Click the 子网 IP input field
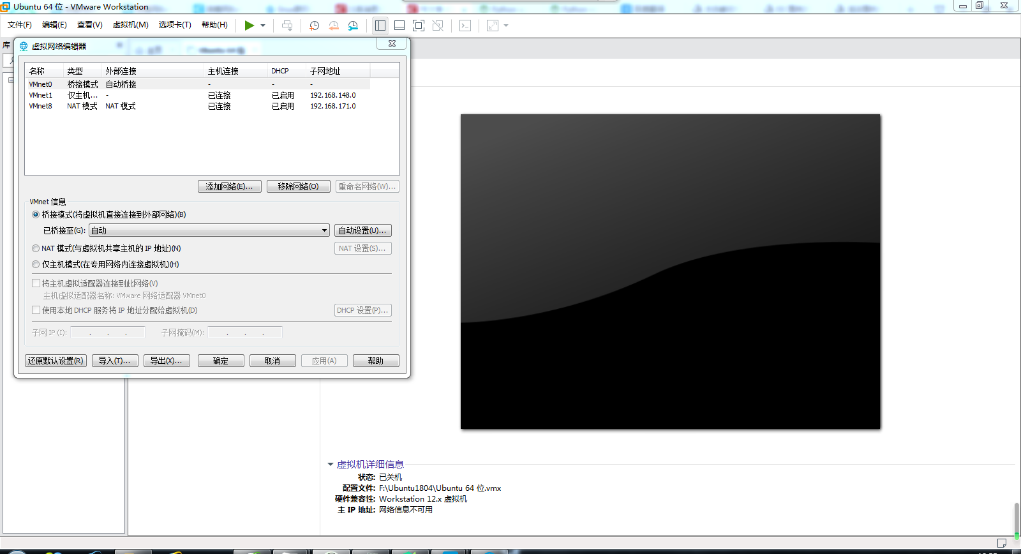 (108, 332)
